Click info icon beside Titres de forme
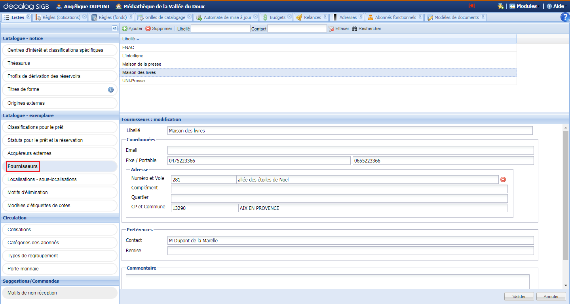 111,90
